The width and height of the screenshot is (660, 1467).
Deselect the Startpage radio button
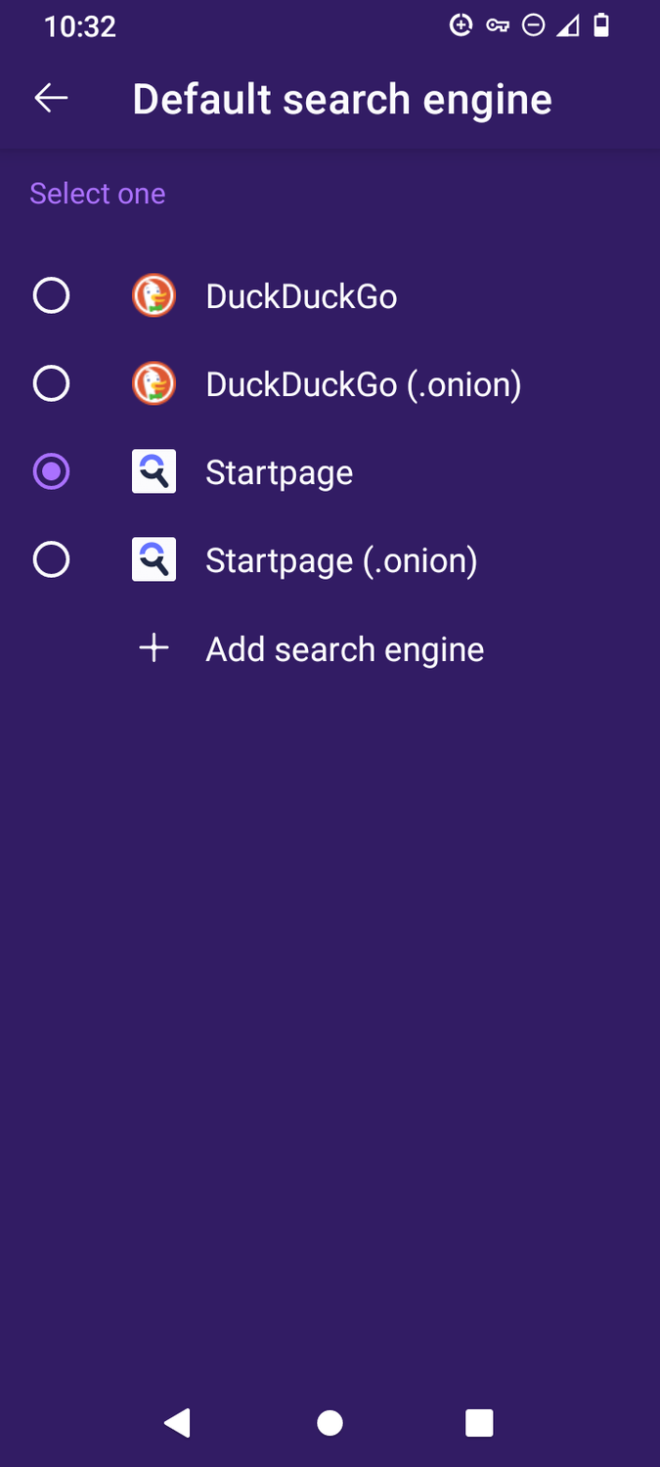click(51, 471)
